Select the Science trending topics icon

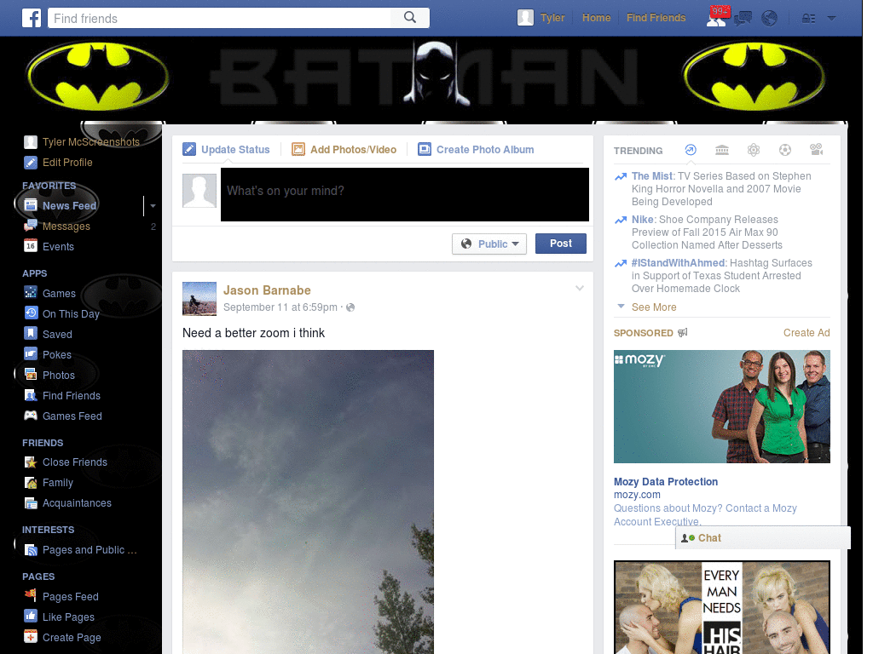coord(754,150)
